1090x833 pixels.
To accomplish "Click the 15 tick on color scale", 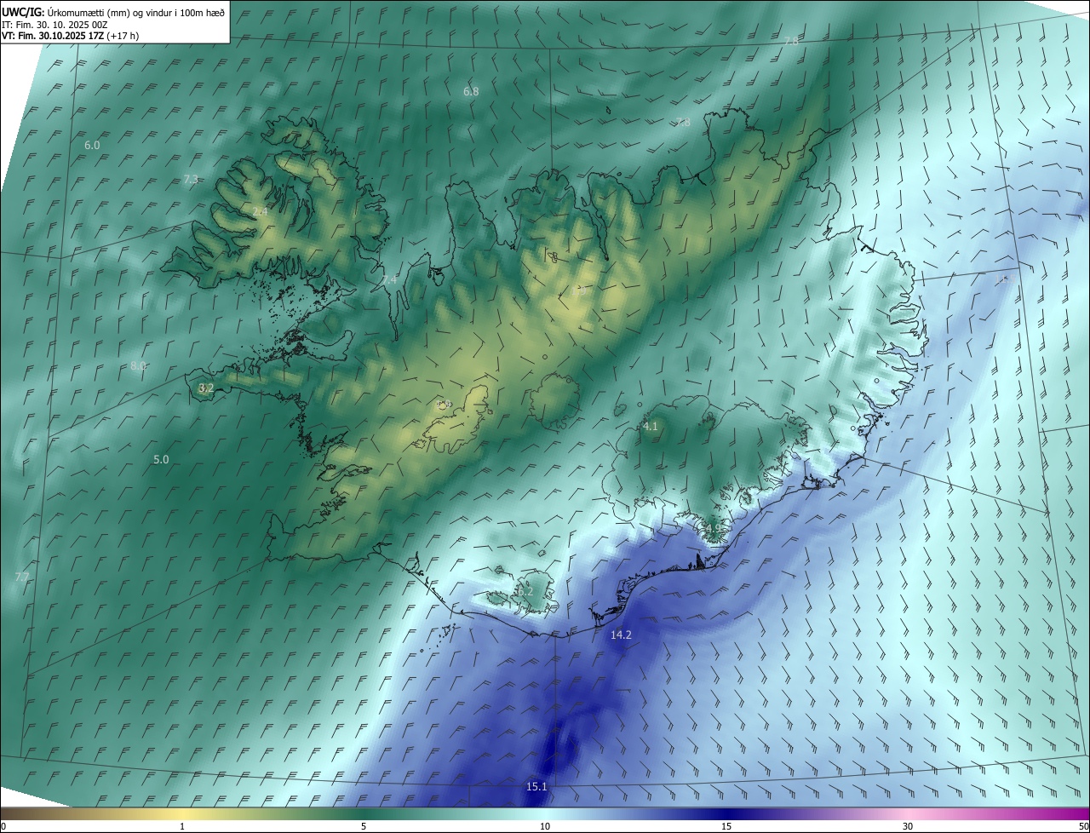I will click(726, 826).
